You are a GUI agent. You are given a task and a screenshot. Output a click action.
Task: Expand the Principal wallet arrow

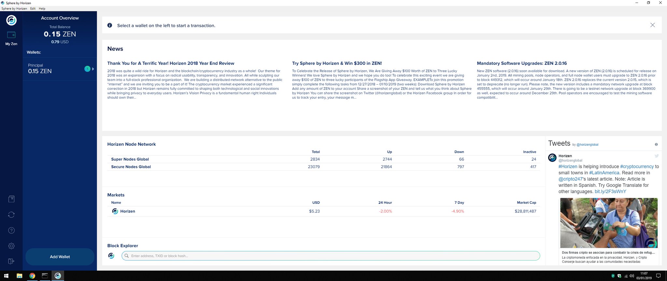point(93,69)
